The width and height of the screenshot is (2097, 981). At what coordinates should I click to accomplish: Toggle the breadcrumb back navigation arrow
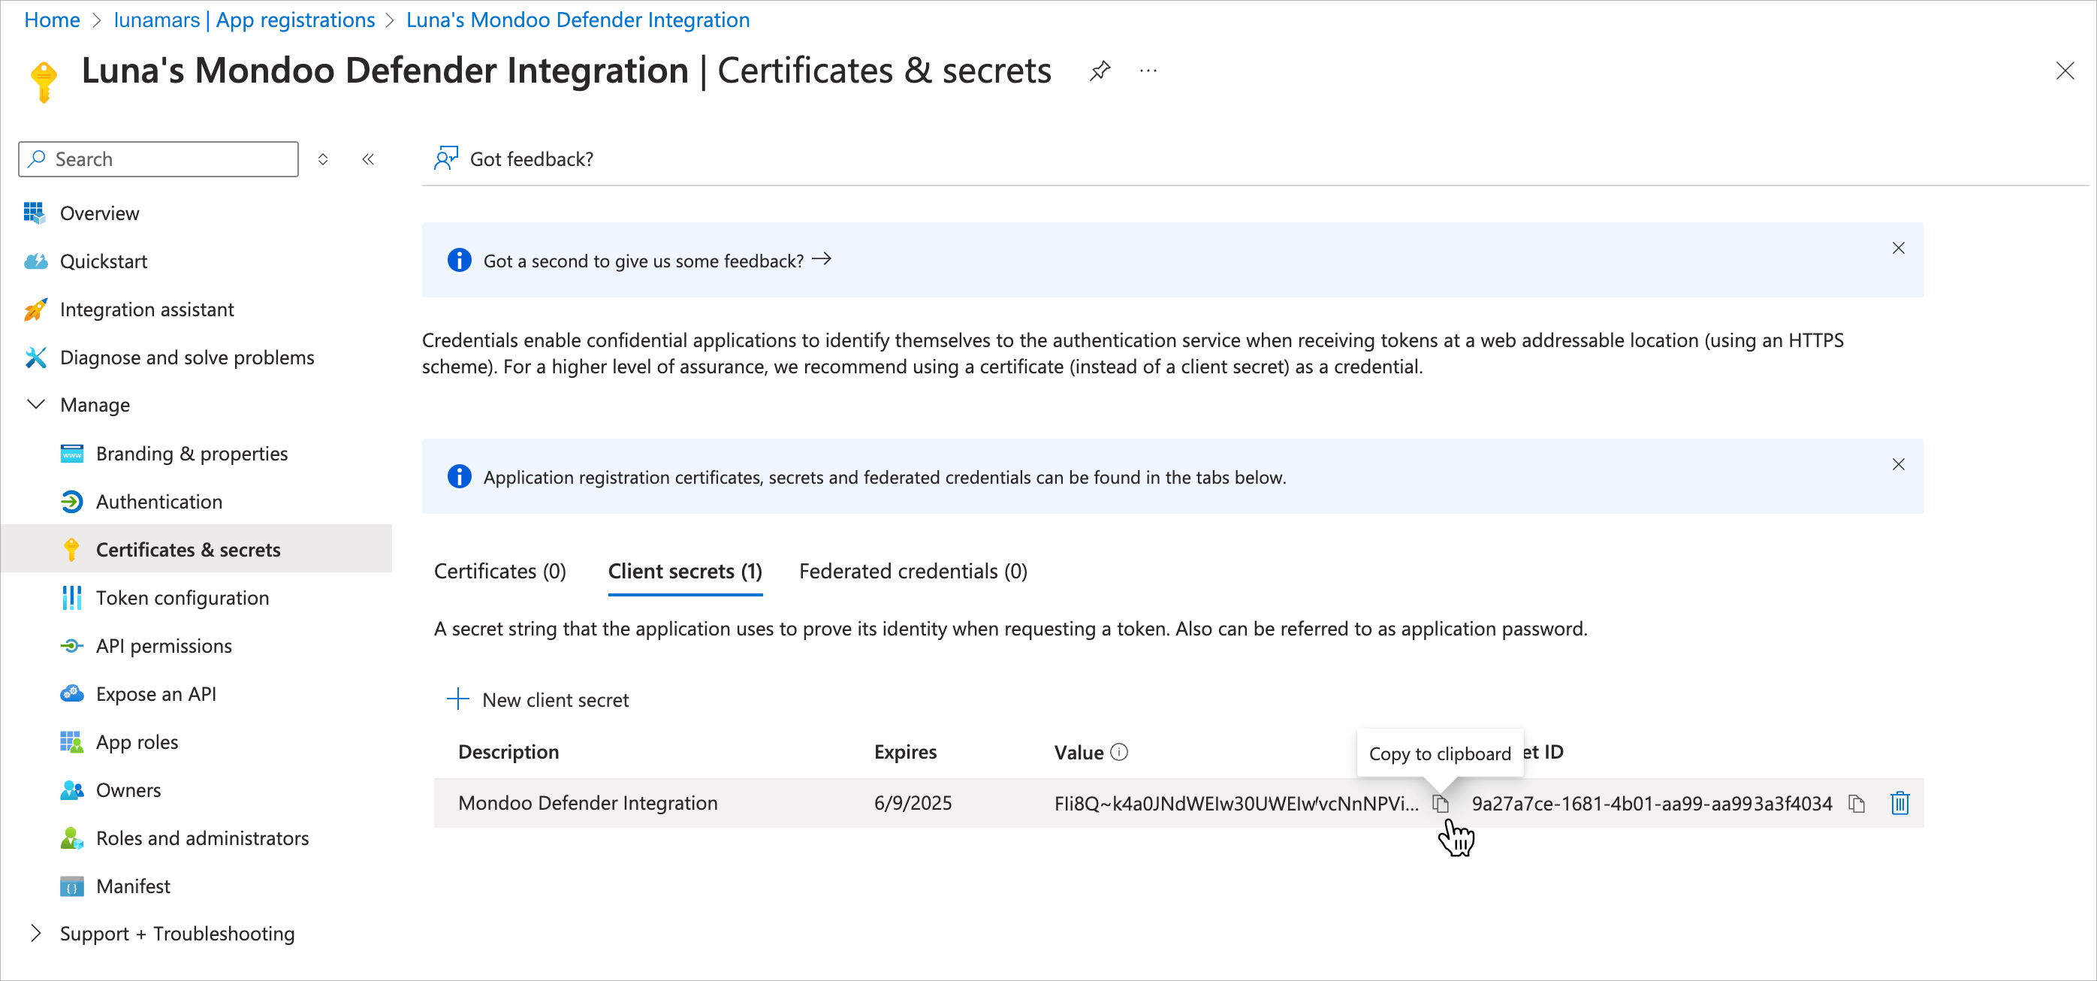click(369, 159)
